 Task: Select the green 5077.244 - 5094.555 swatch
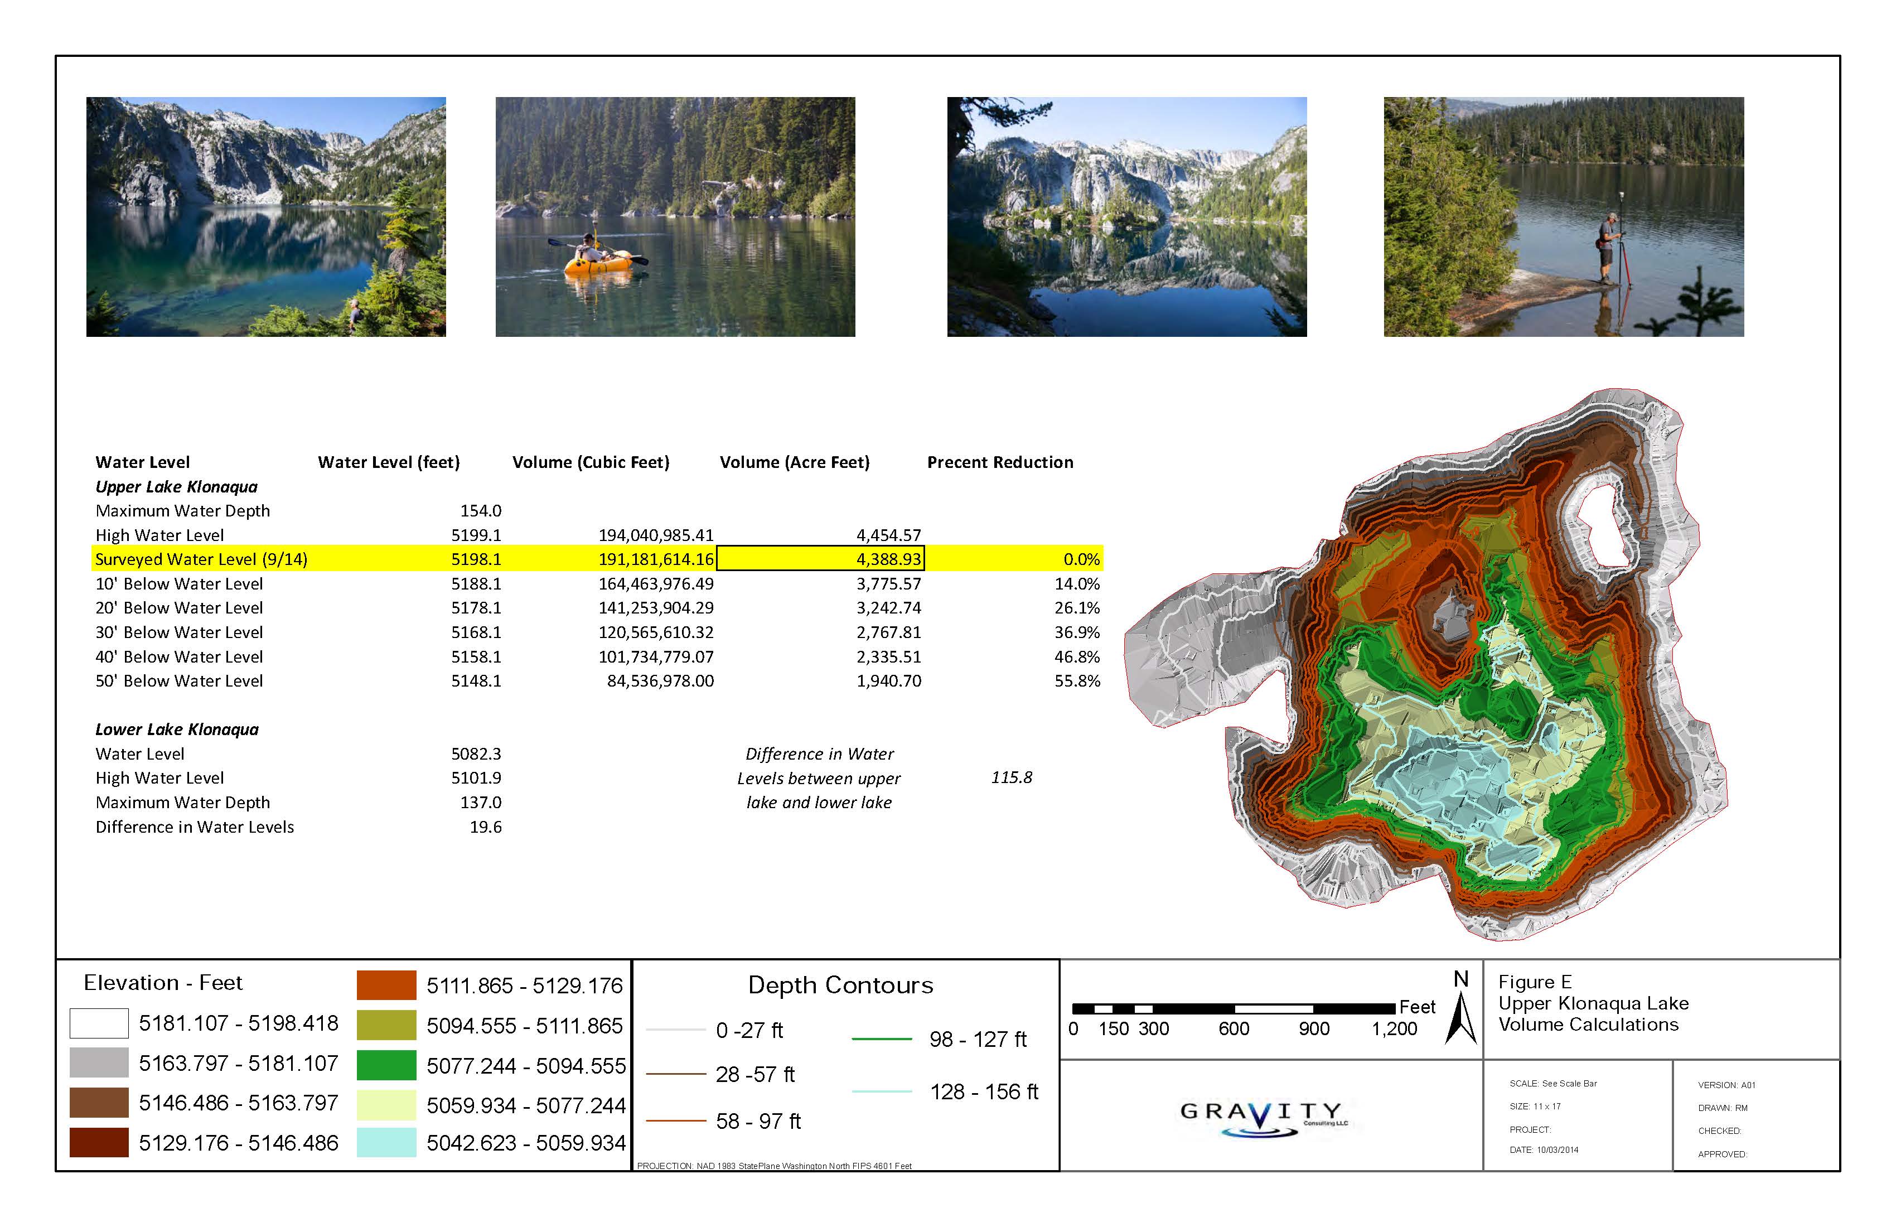[x=386, y=1065]
